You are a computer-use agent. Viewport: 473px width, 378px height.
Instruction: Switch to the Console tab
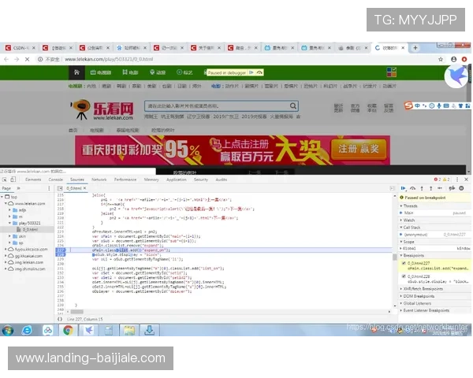[55, 180]
